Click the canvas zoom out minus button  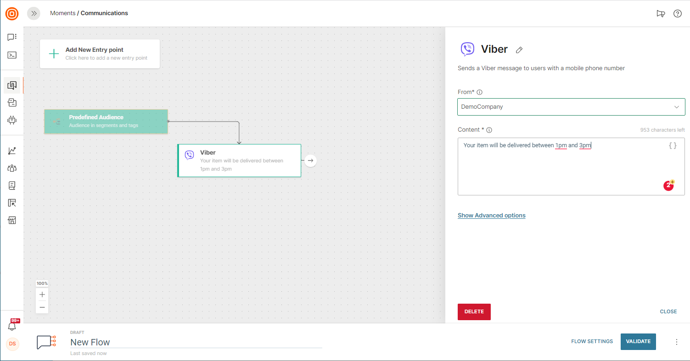[x=42, y=307]
